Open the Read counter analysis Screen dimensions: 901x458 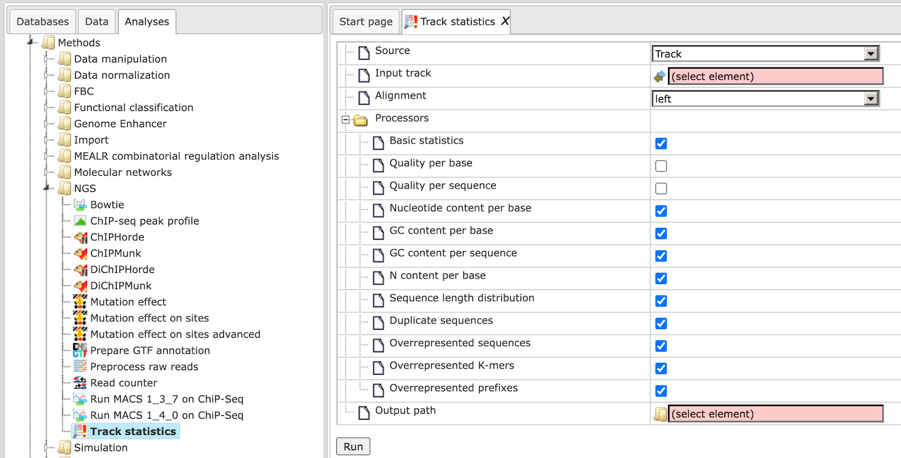point(124,383)
